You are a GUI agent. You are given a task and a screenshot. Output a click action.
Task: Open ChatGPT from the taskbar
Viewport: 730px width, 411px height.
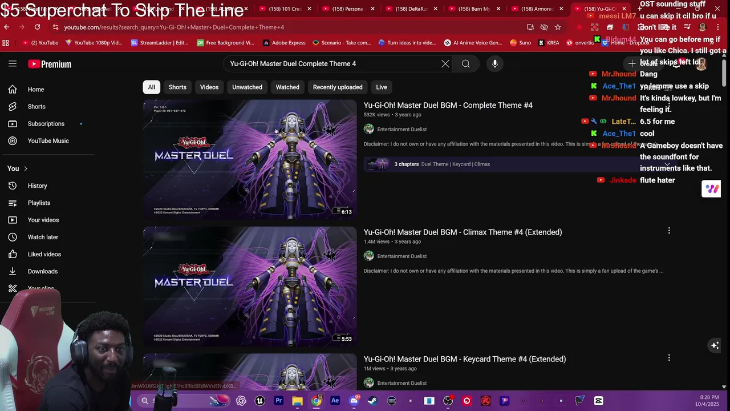pos(241,401)
